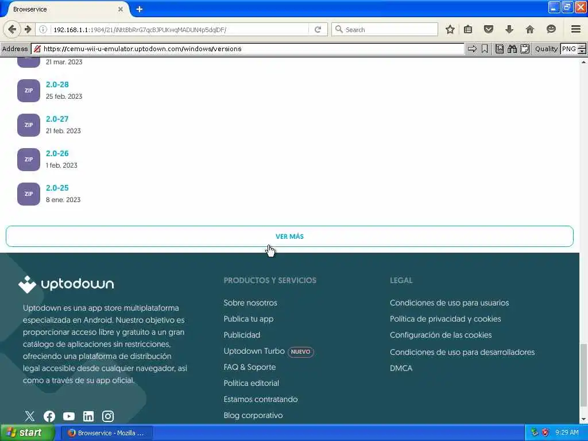Reload the page with the refresh icon
The image size is (588, 441).
pos(318,29)
